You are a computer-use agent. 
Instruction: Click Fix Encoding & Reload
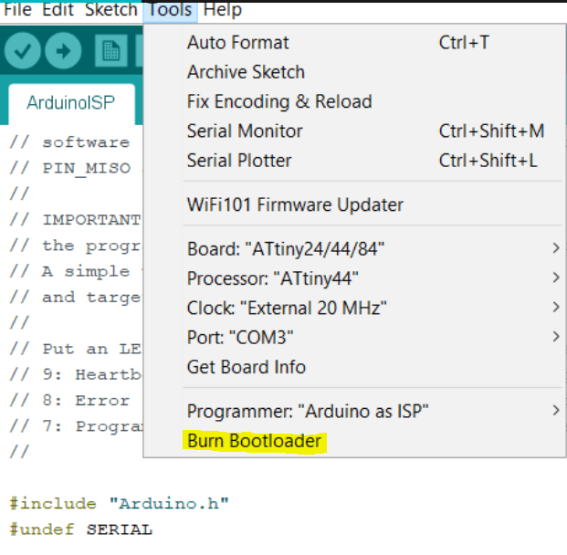[x=279, y=101]
